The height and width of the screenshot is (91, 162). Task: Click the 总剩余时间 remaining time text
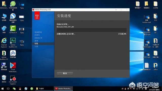click(66, 34)
